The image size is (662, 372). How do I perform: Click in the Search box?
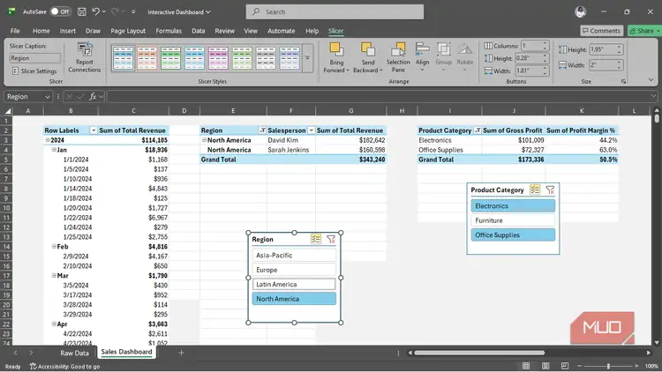coord(335,11)
